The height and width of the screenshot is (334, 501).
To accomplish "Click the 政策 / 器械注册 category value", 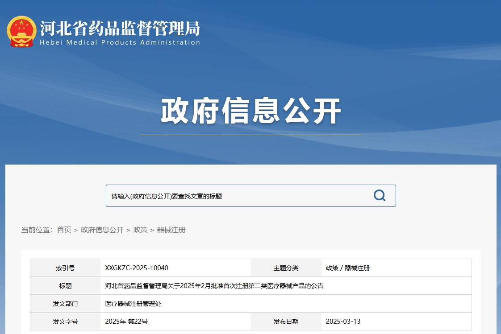I will click(x=348, y=268).
